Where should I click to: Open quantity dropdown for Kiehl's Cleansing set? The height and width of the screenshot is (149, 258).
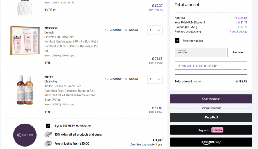(155, 79)
